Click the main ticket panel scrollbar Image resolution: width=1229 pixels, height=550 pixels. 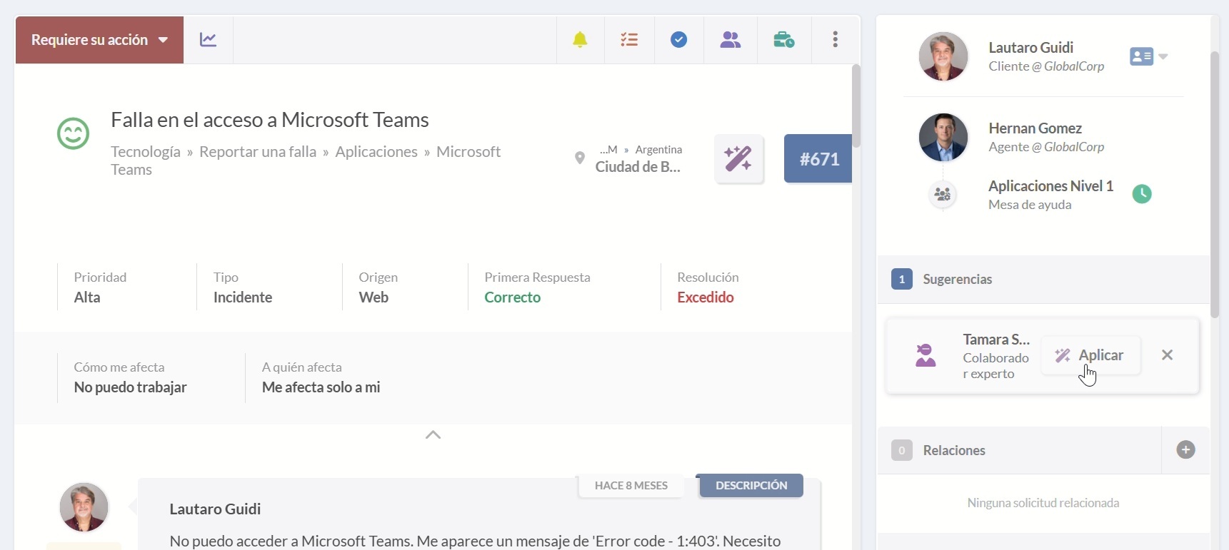pos(856,106)
